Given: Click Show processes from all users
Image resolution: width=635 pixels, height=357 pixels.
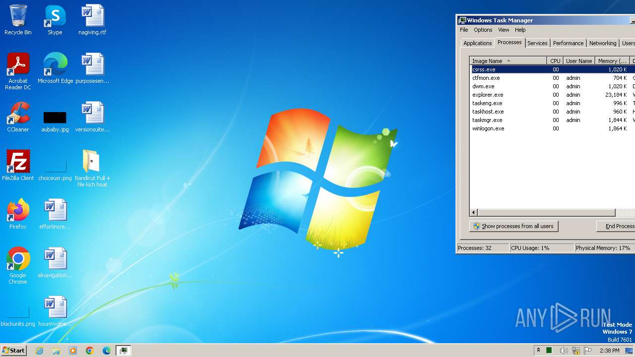Looking at the screenshot, I should pyautogui.click(x=513, y=226).
